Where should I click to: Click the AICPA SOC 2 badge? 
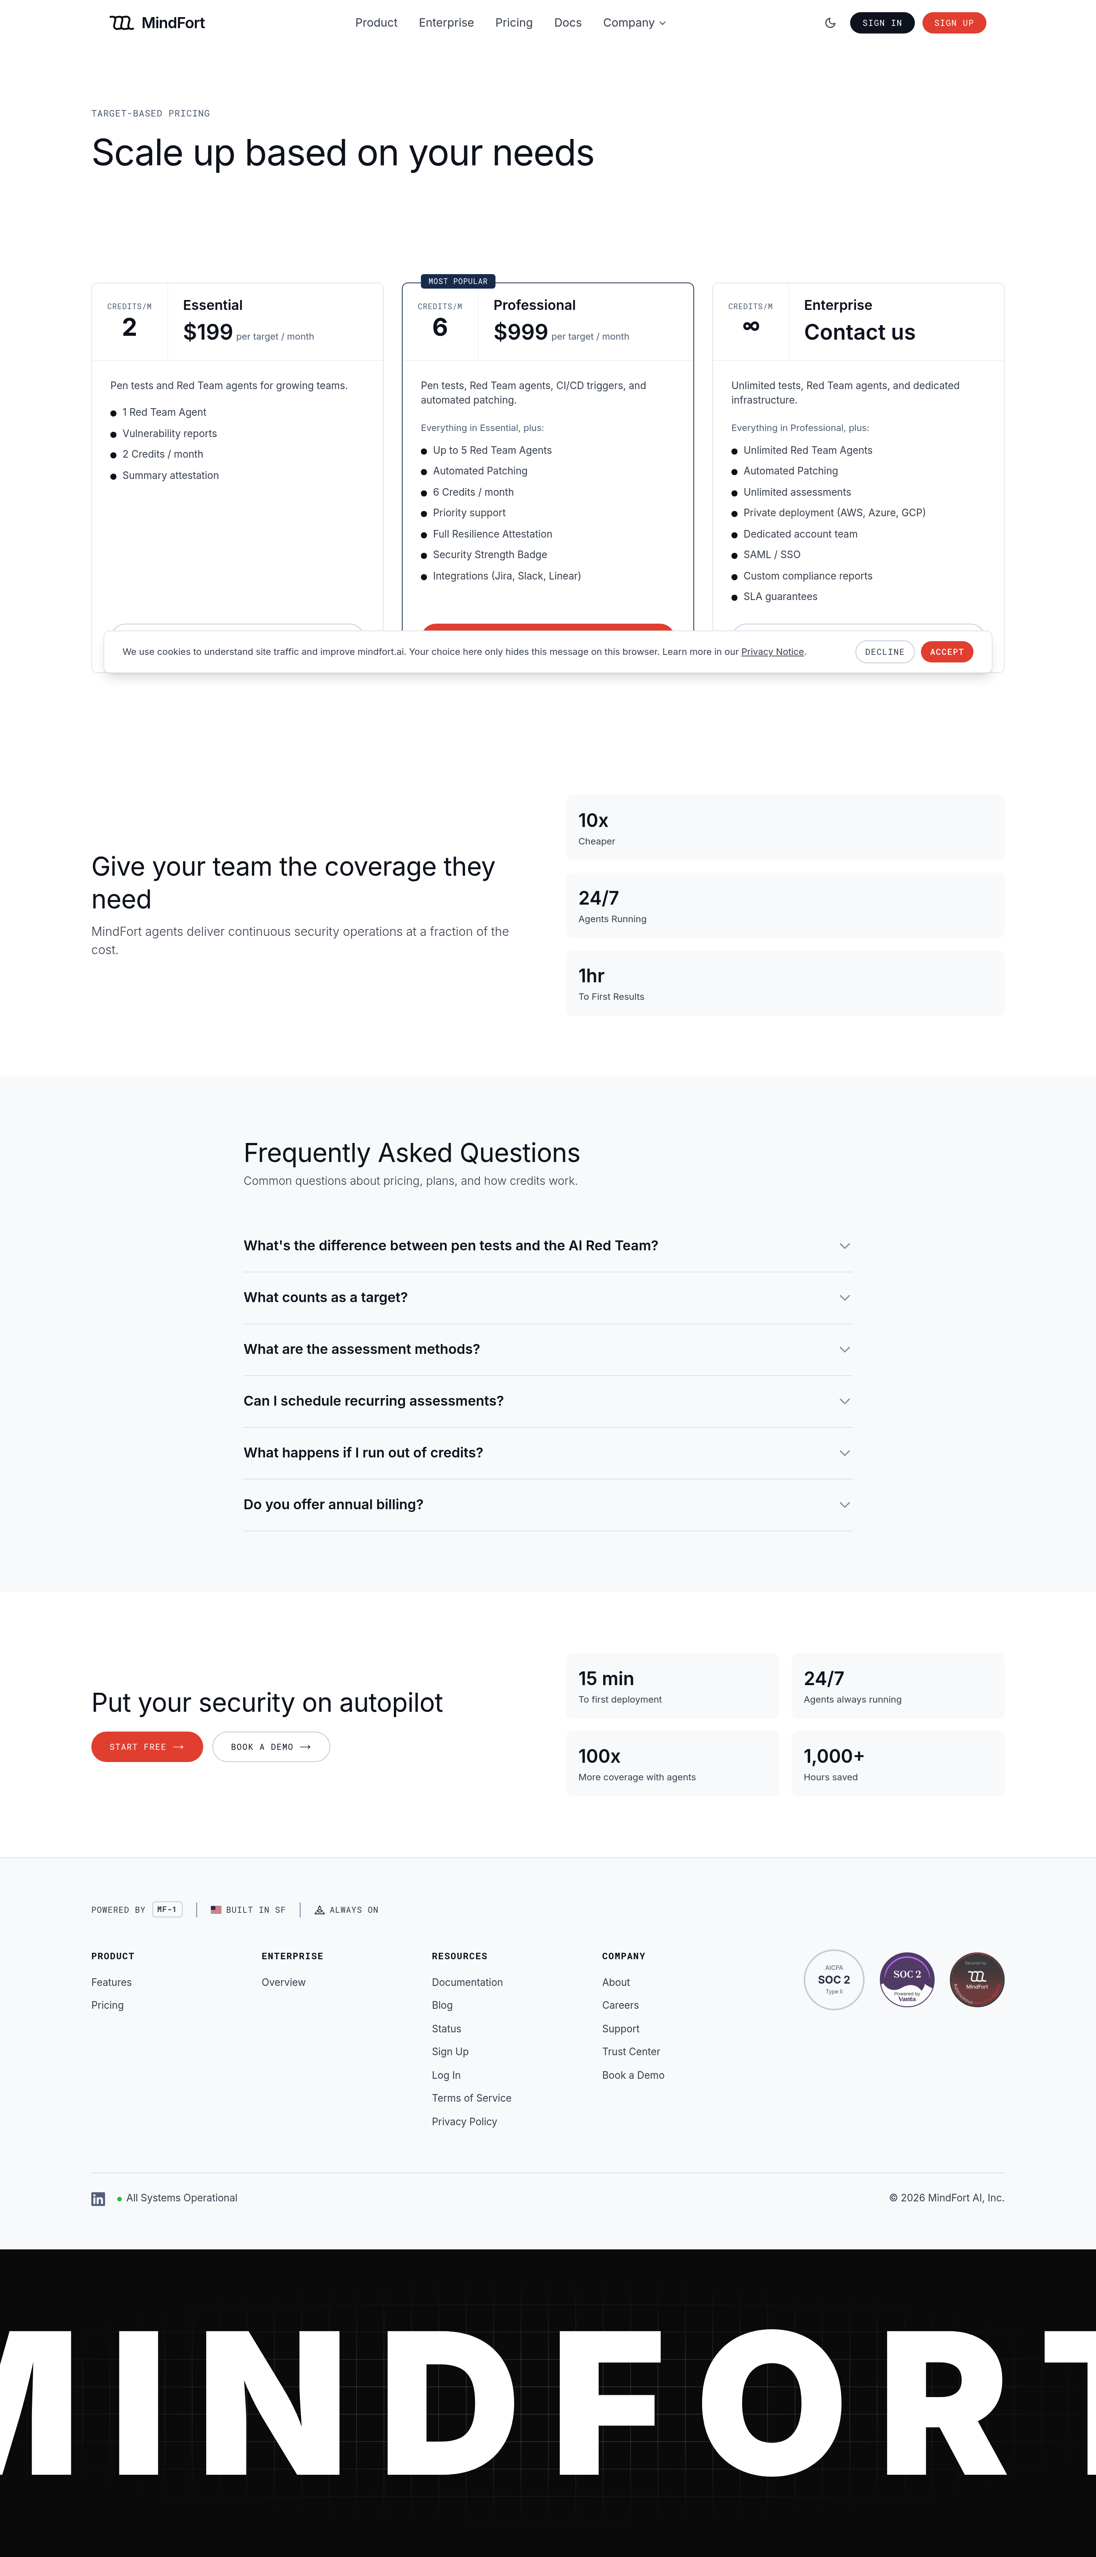(x=833, y=1979)
